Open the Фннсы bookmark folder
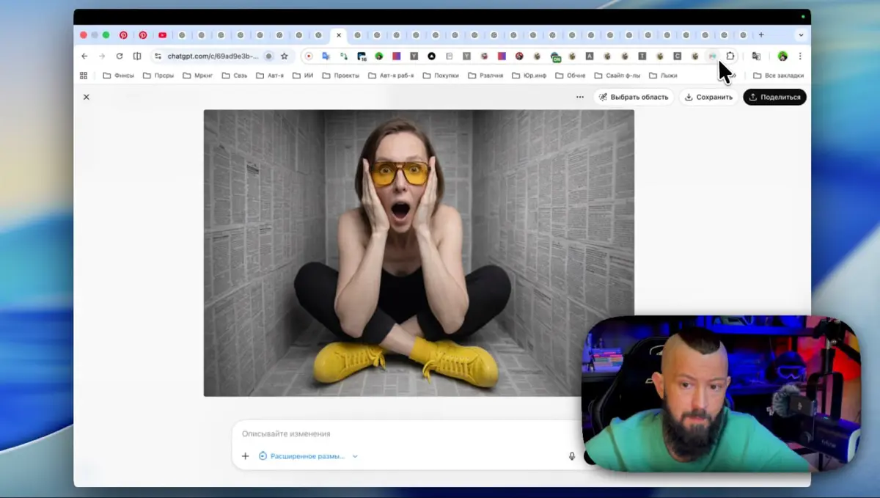 coord(119,76)
